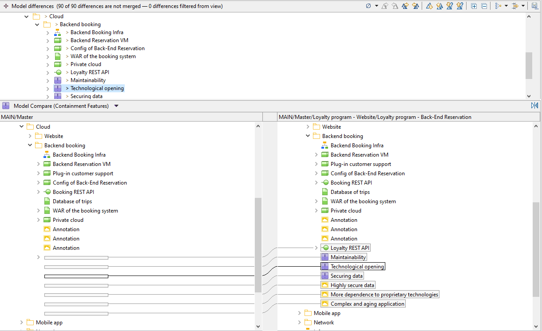The height and width of the screenshot is (331, 542).
Task: Click the Save Comparison Model icon
Action: click(534, 6)
